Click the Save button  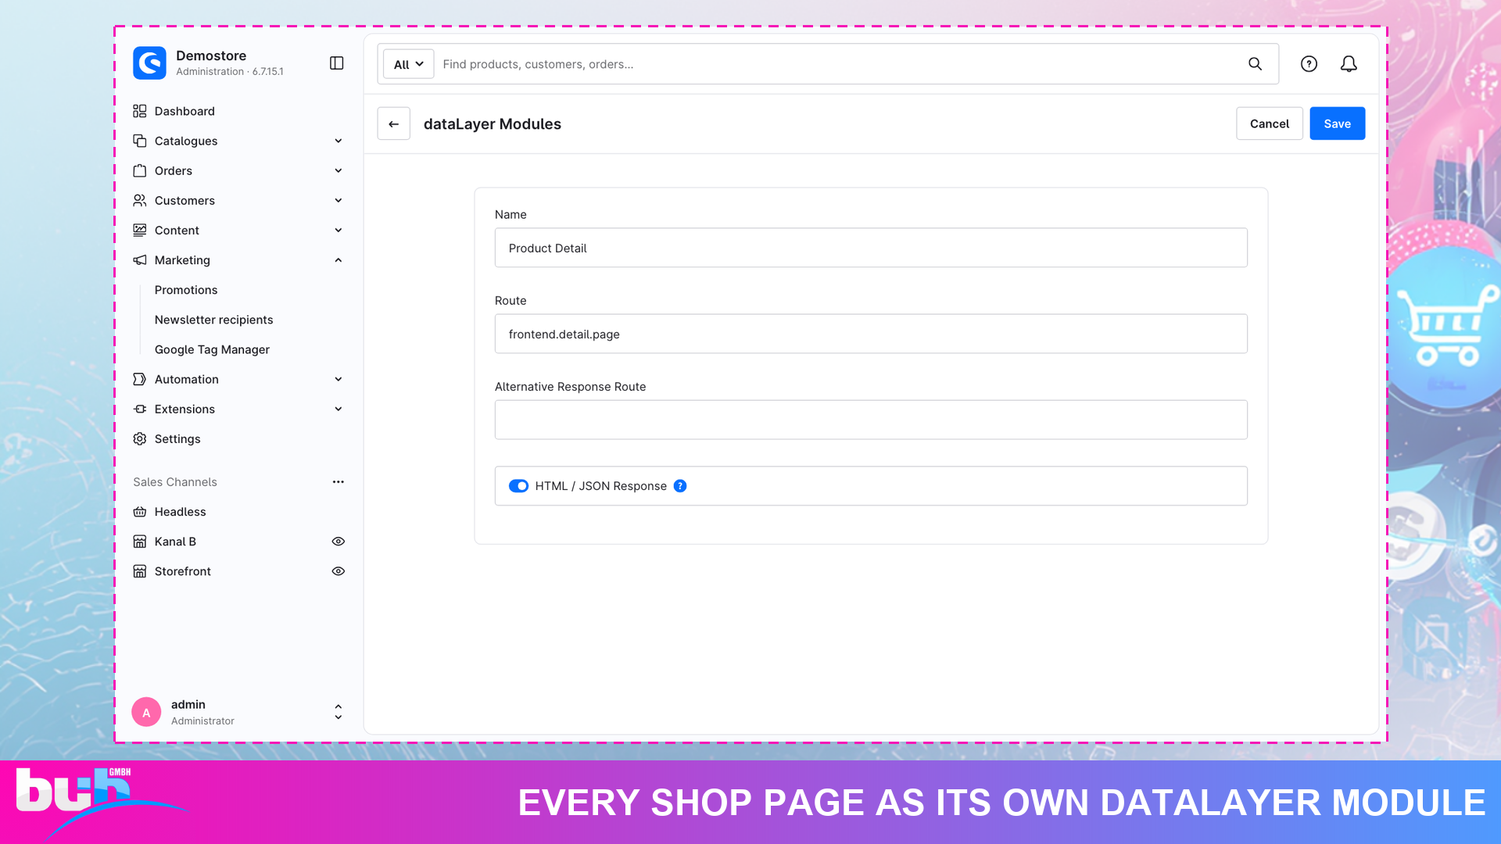pos(1337,123)
